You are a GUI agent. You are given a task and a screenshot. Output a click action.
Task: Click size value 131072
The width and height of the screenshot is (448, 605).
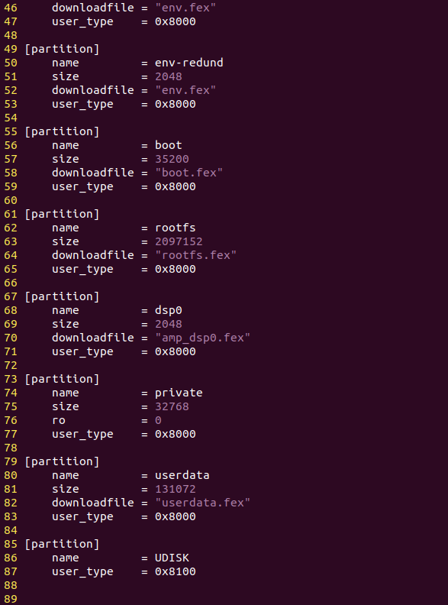coord(175,489)
